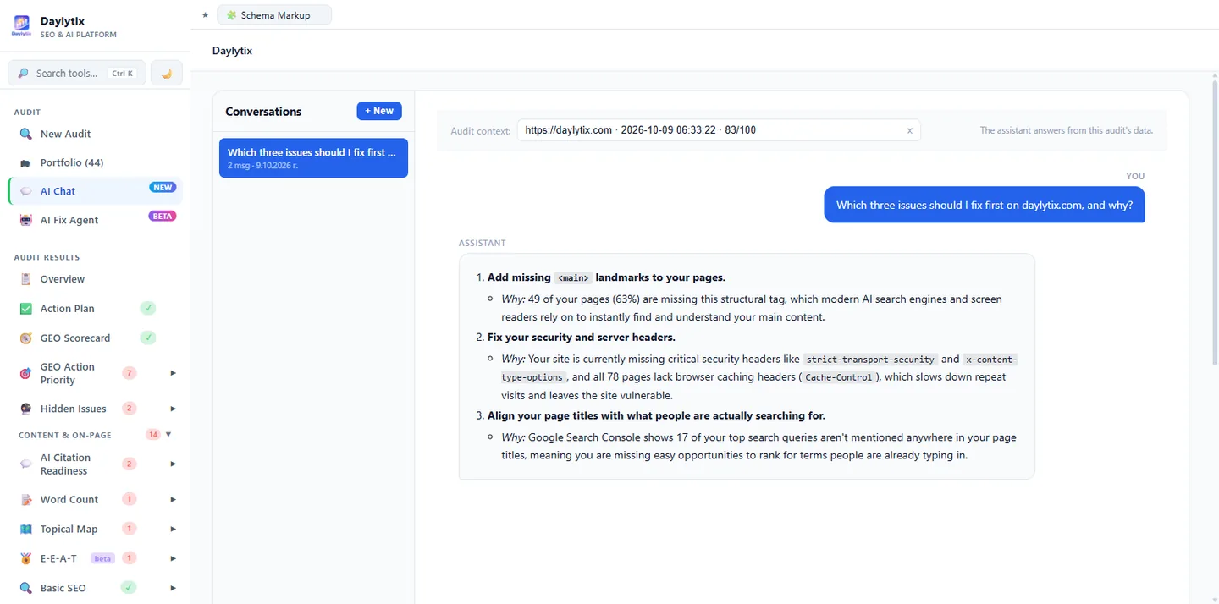Expand Hidden Issues arrow
This screenshot has width=1219, height=604.
pos(173,409)
